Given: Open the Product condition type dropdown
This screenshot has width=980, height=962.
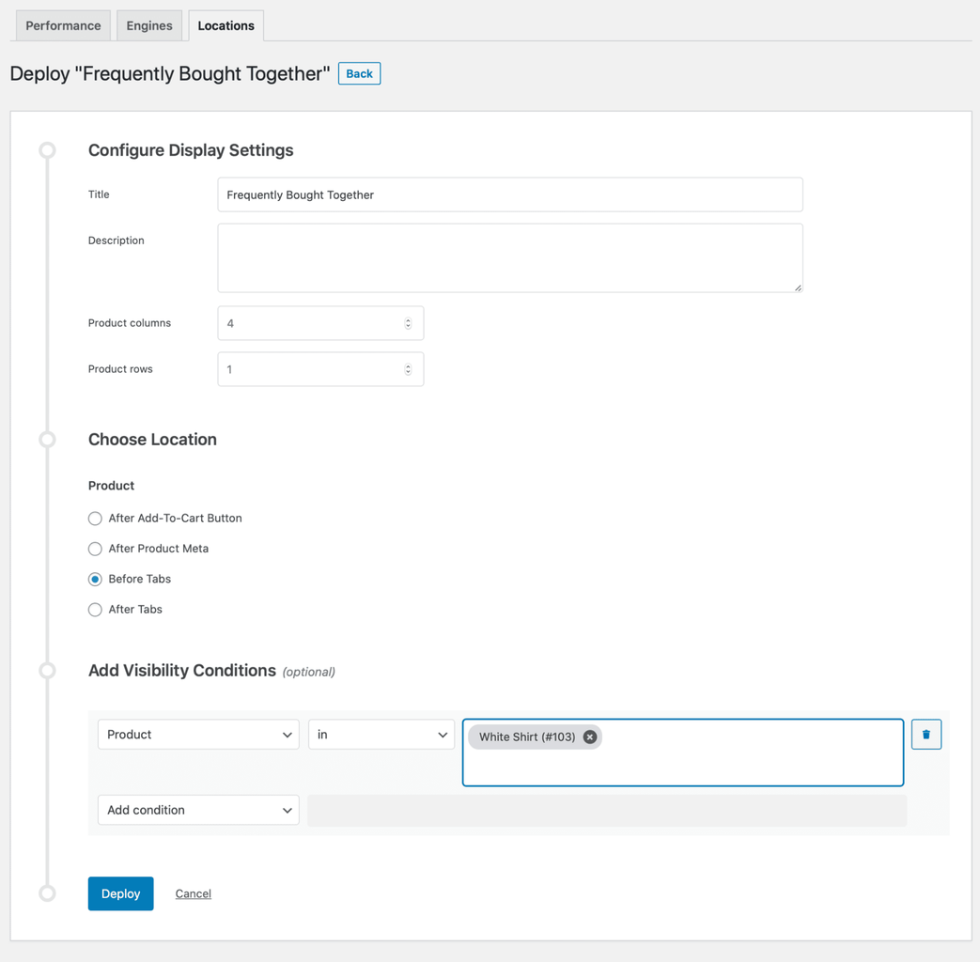Looking at the screenshot, I should pyautogui.click(x=198, y=735).
